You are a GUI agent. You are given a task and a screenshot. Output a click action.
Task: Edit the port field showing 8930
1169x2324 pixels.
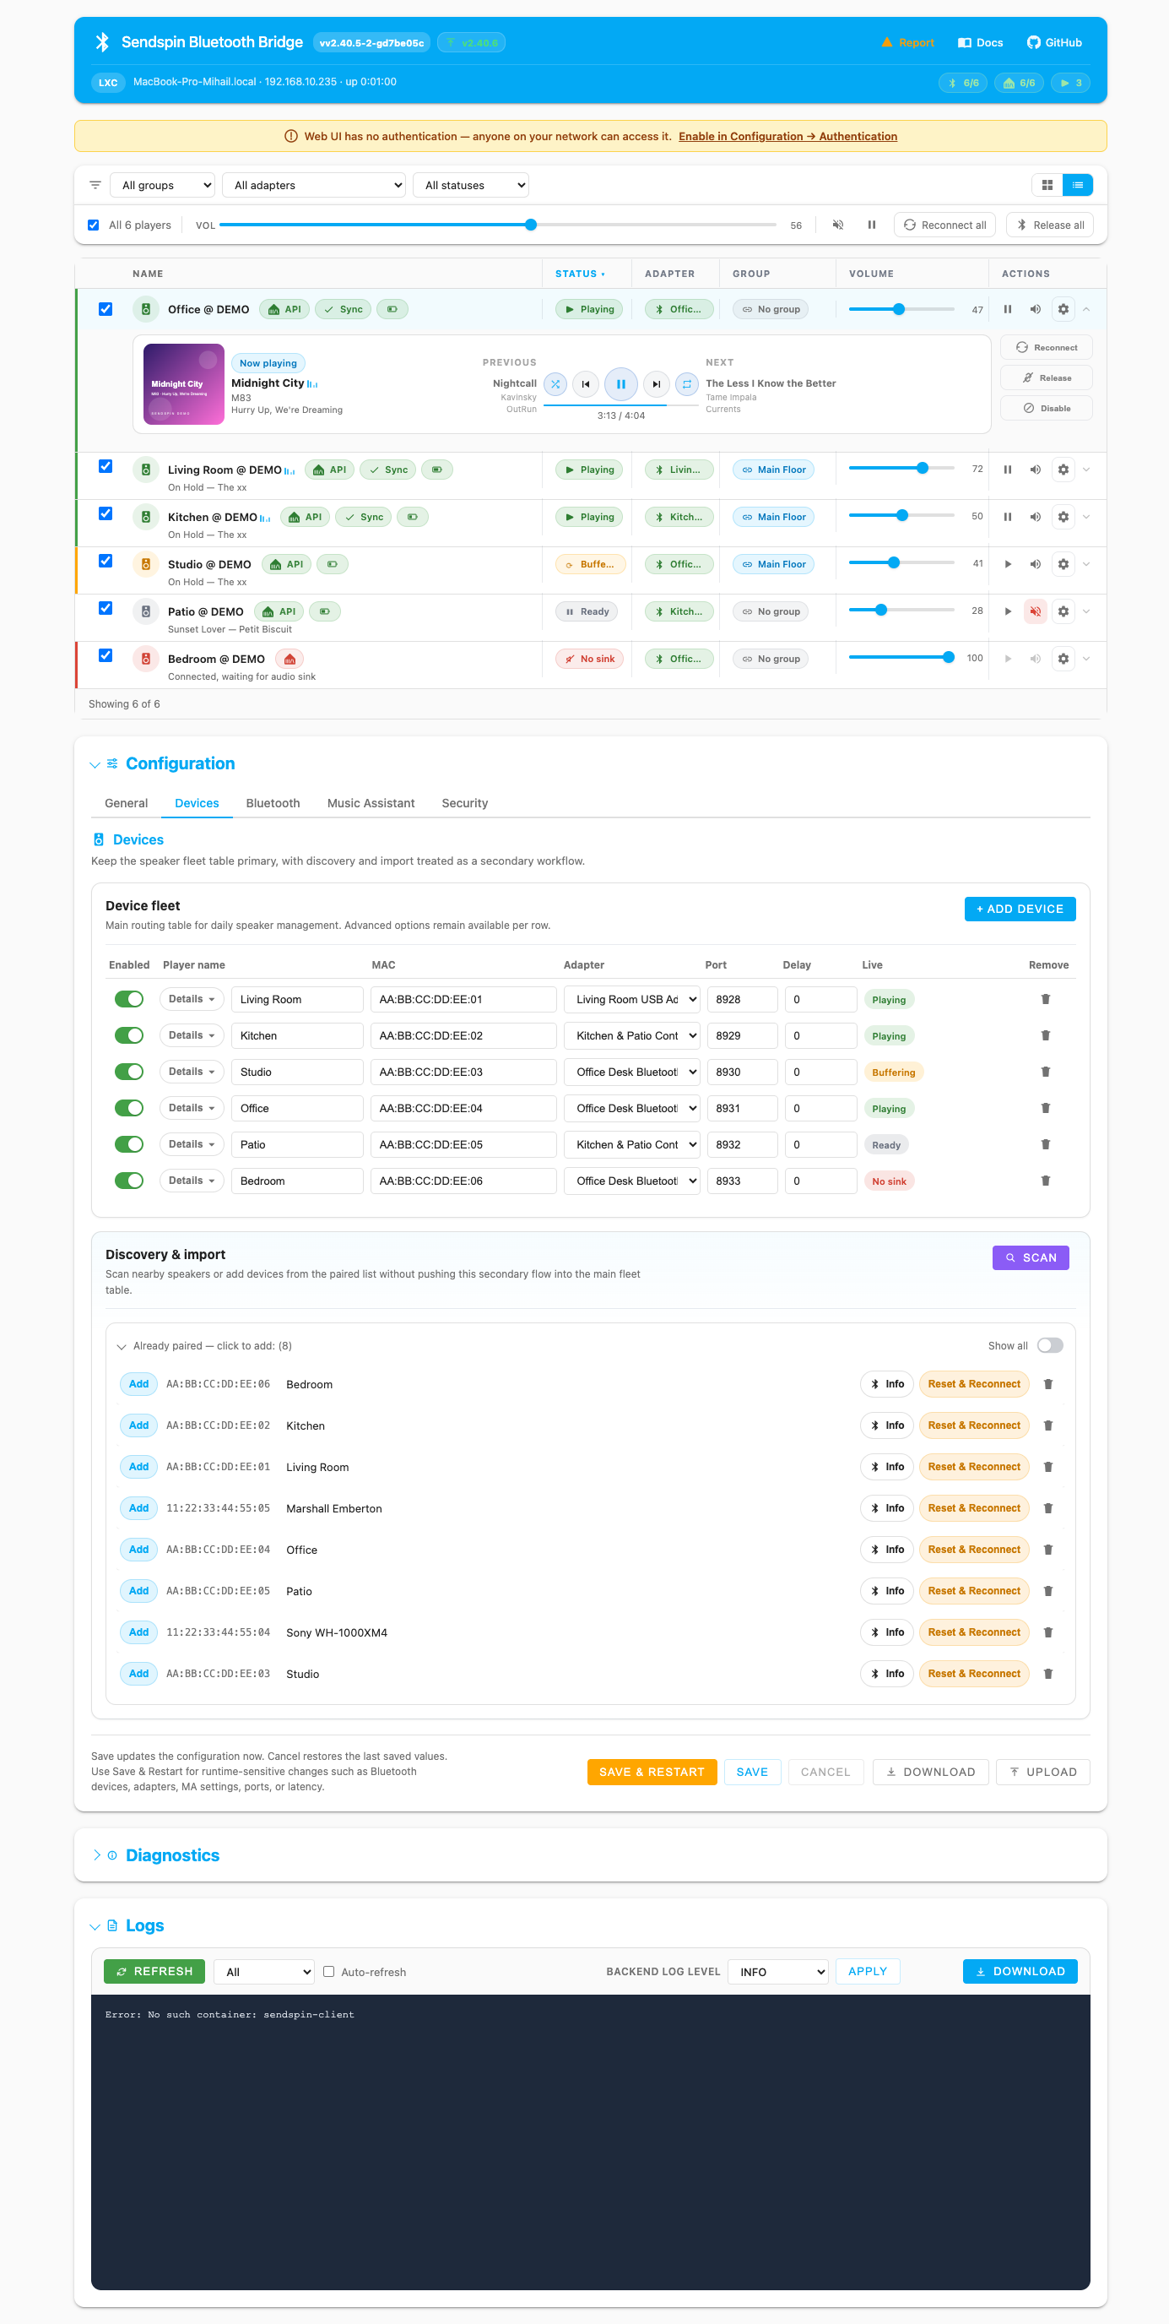[x=741, y=1072]
